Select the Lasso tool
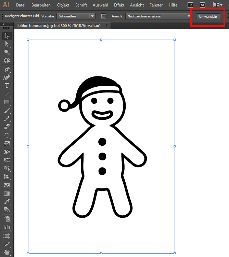Viewport: 229px width, 257px height. pyautogui.click(x=7, y=60)
